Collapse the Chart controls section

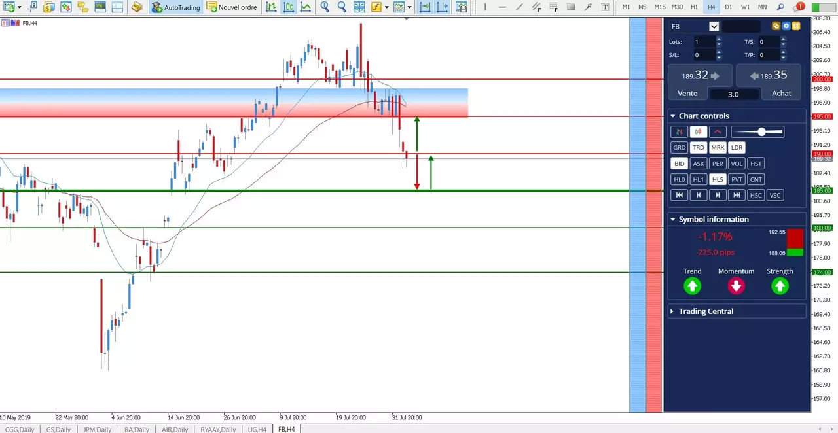click(673, 116)
